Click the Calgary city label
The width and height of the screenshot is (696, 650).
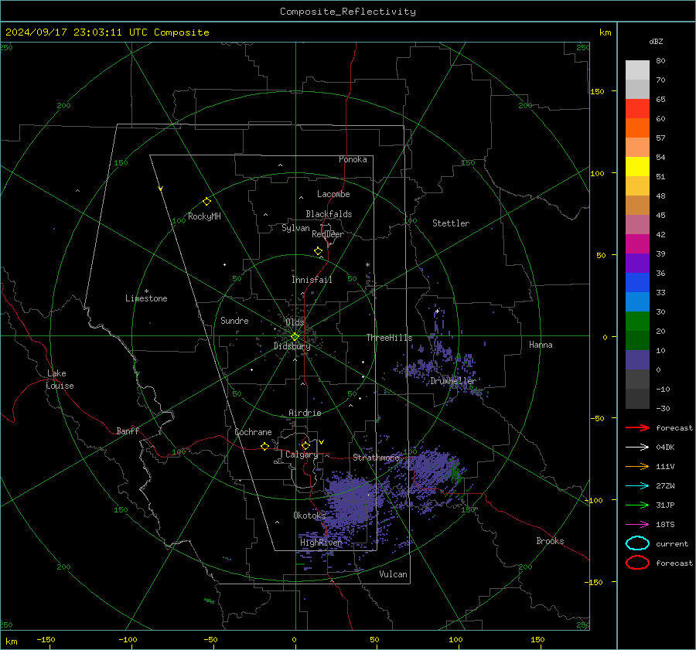click(302, 454)
